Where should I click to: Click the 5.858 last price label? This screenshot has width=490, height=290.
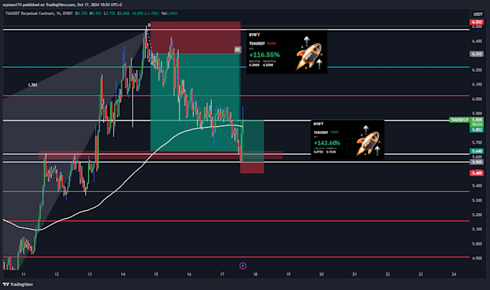coord(477,120)
